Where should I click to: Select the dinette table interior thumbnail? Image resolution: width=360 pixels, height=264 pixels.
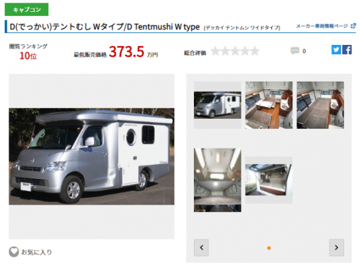269,105
